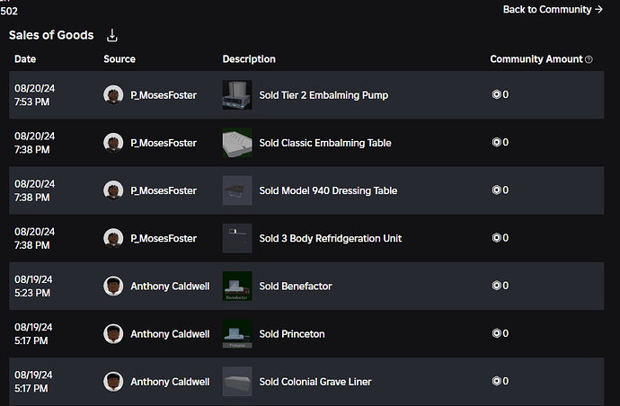
Task: Click P_MosesFoster avatar in Embalming Pump row
Action: (x=113, y=94)
